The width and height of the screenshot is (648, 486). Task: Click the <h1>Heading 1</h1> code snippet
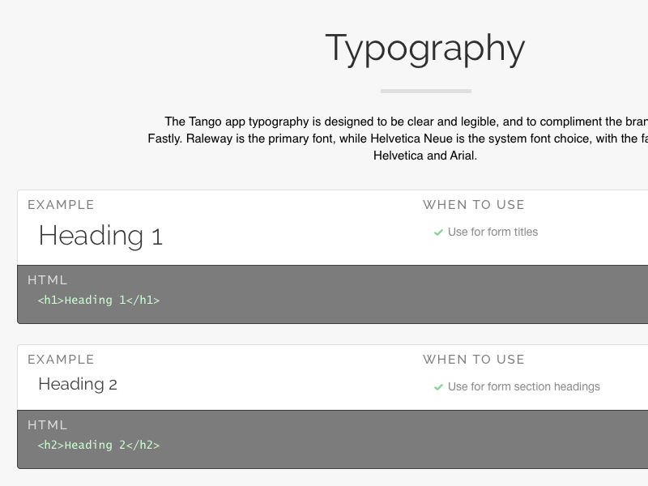pyautogui.click(x=99, y=301)
